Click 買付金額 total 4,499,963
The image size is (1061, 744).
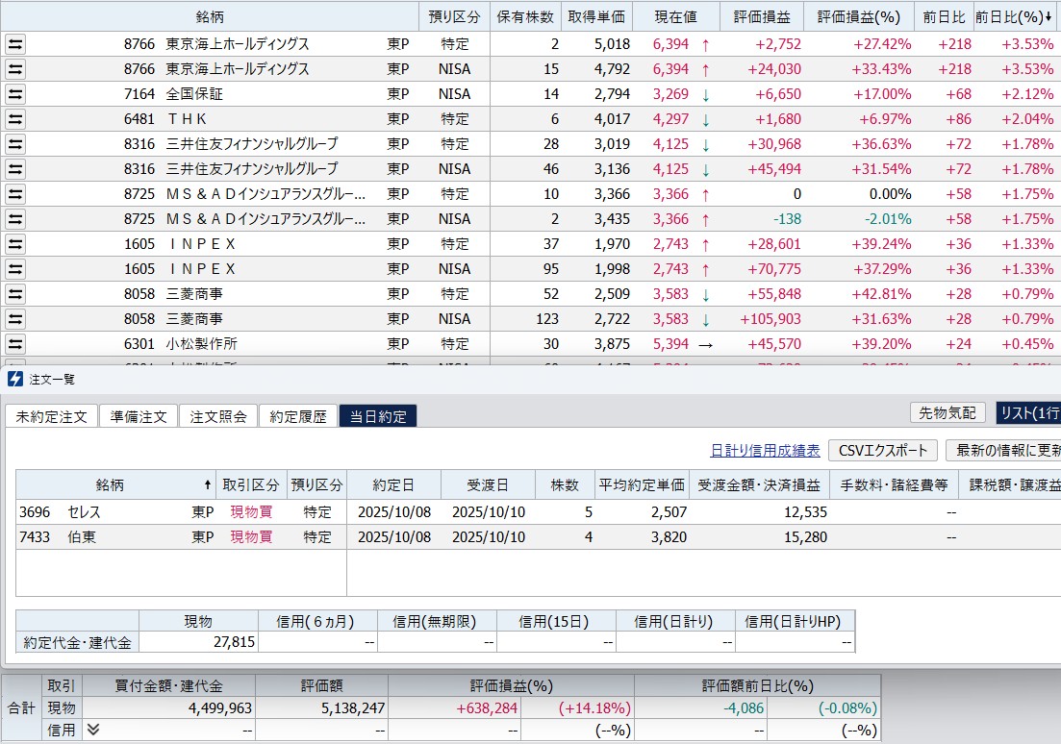pyautogui.click(x=220, y=708)
